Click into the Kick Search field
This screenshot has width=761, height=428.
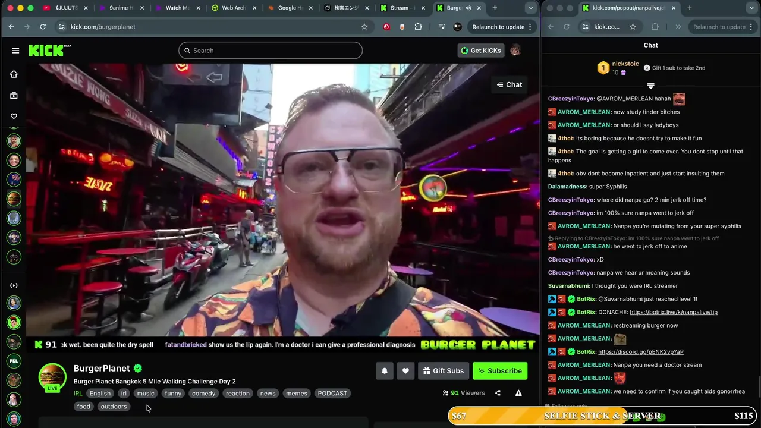(x=271, y=51)
